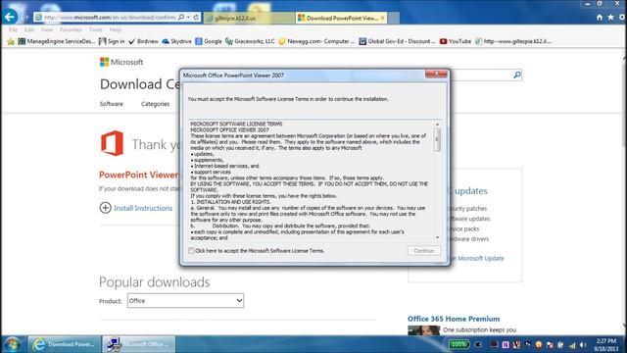Screen dimensions: 627x353
Task: Open the Windows Start button
Action: pos(12,344)
